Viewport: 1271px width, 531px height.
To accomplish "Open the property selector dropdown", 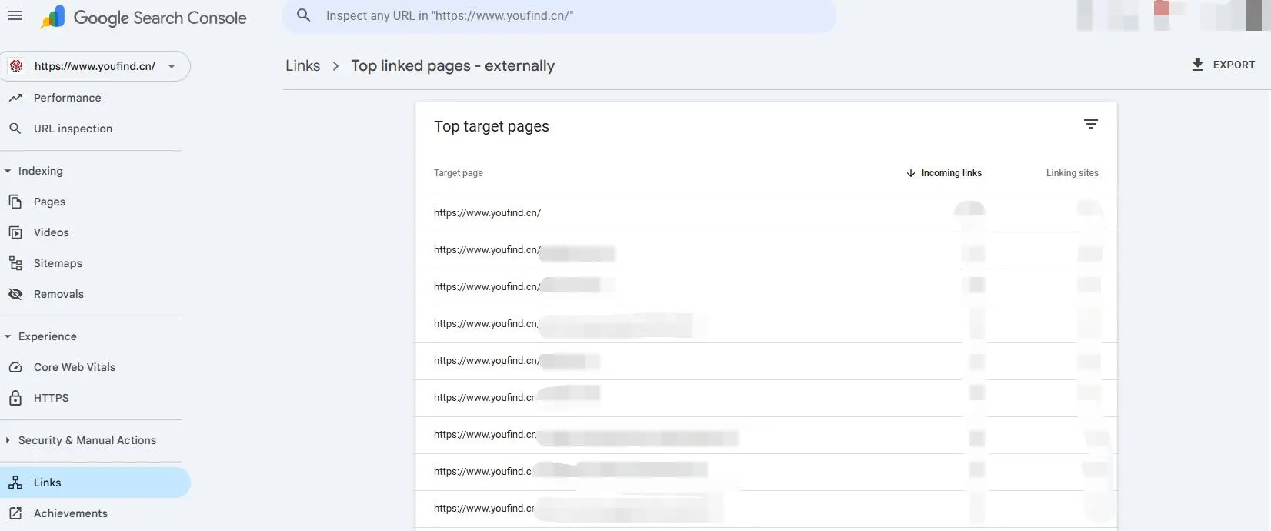I will click(x=172, y=66).
